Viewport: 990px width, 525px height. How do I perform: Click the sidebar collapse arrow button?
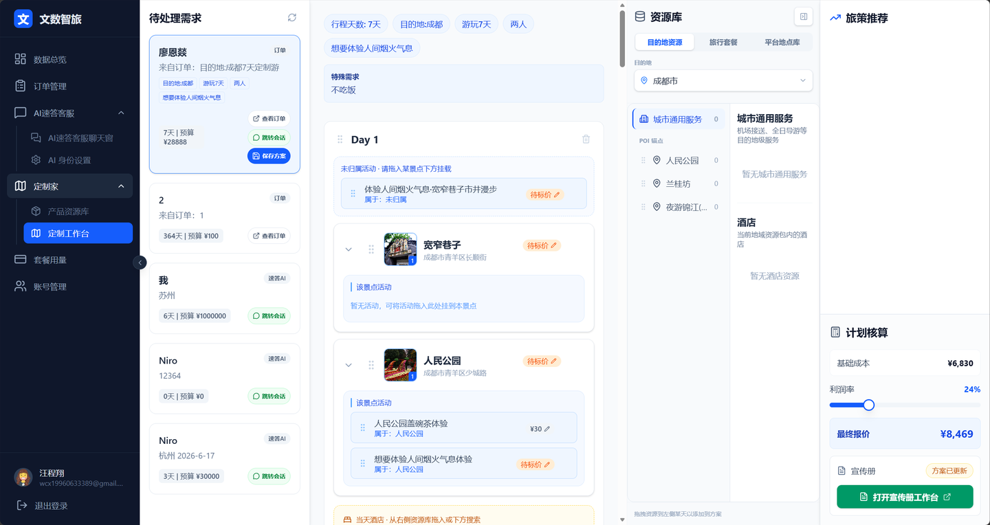[x=140, y=262]
